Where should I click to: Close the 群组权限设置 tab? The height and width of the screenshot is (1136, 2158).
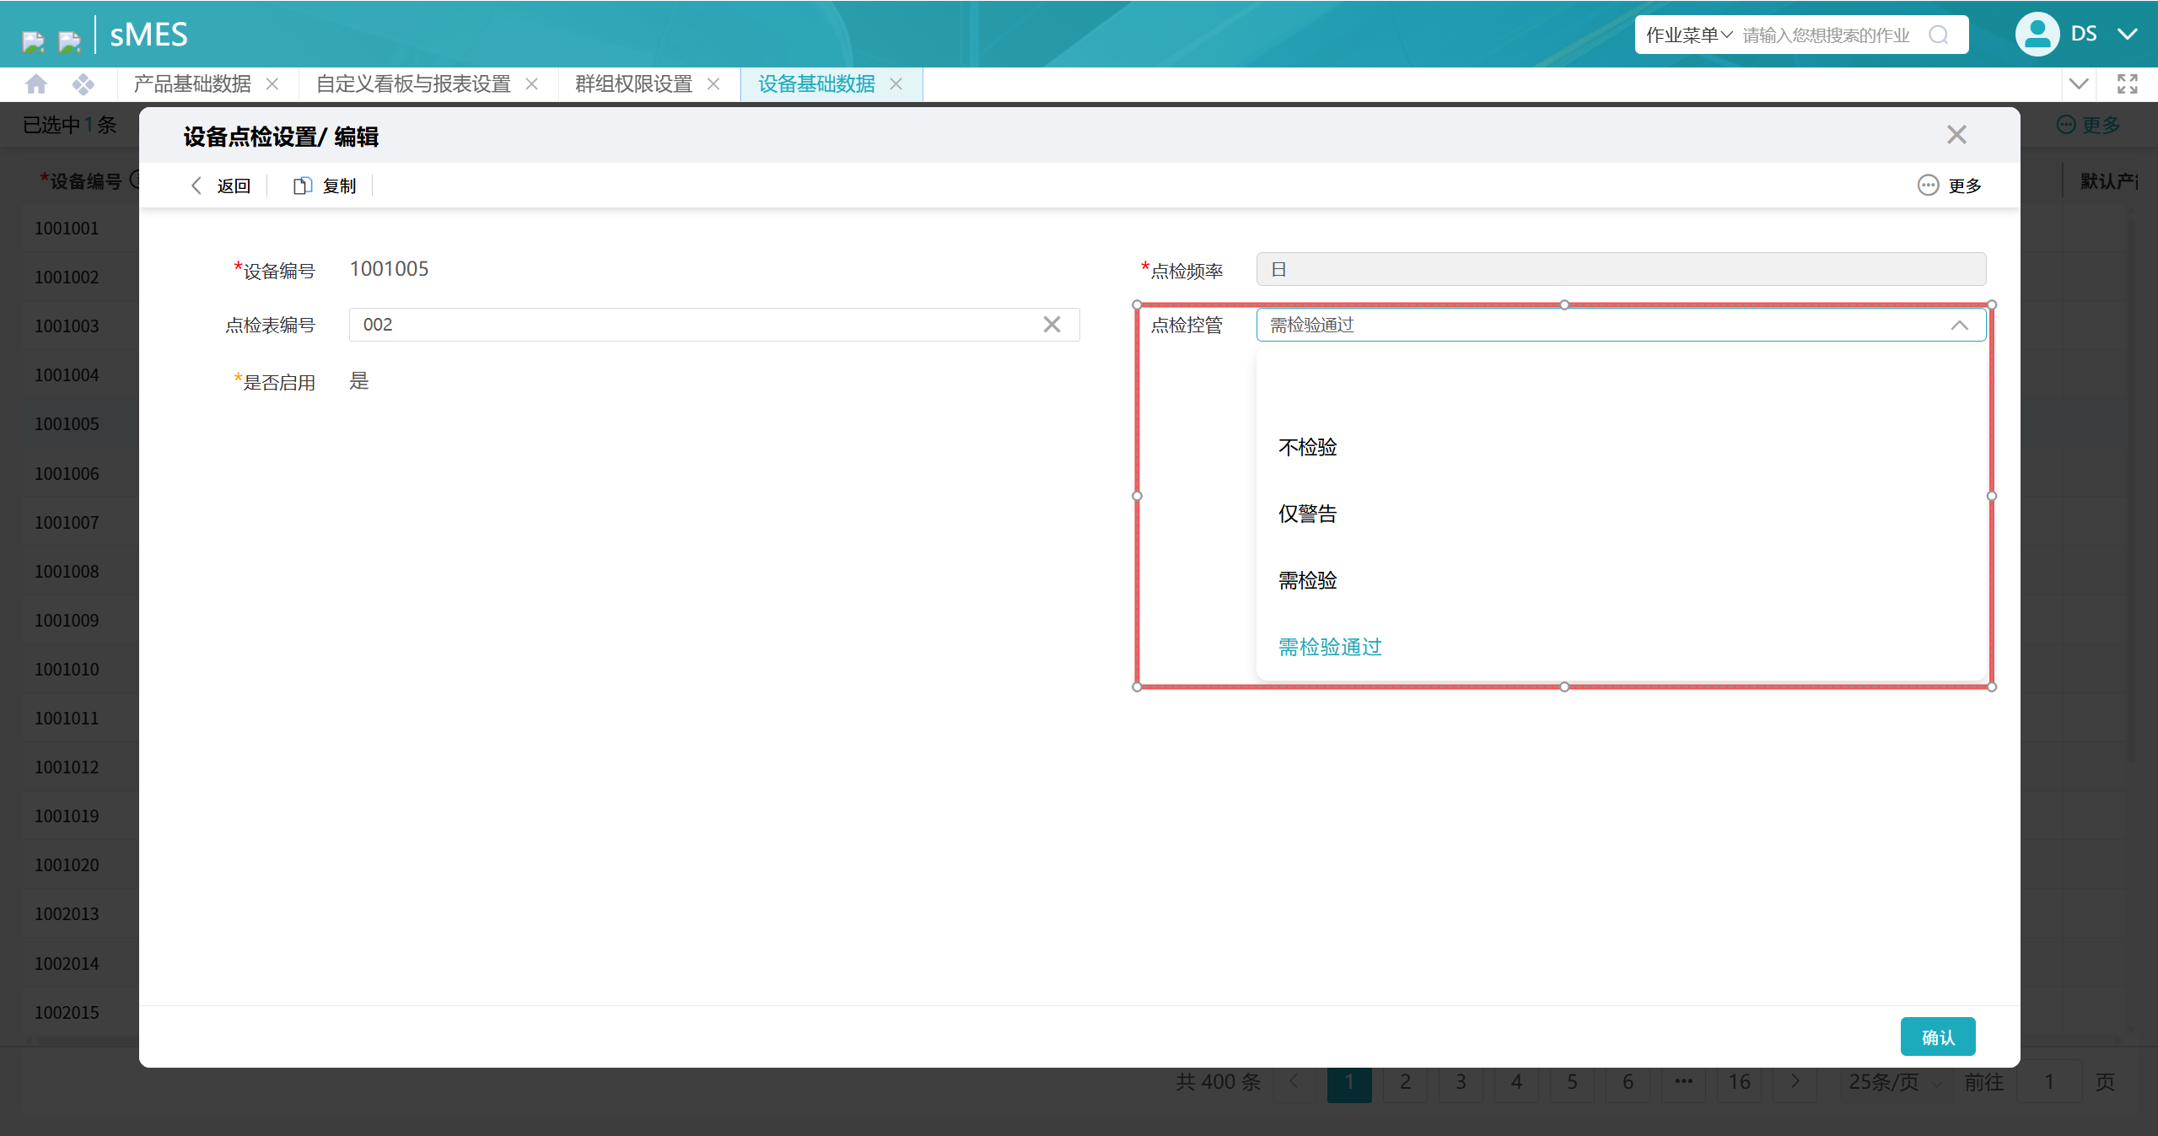pyautogui.click(x=713, y=84)
